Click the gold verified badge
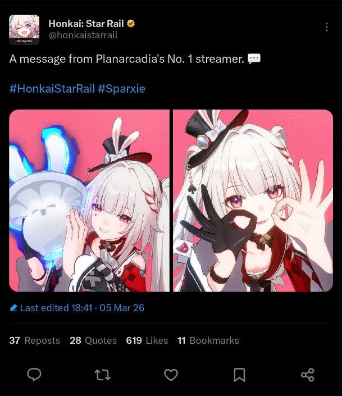The image size is (342, 396). click(x=131, y=24)
